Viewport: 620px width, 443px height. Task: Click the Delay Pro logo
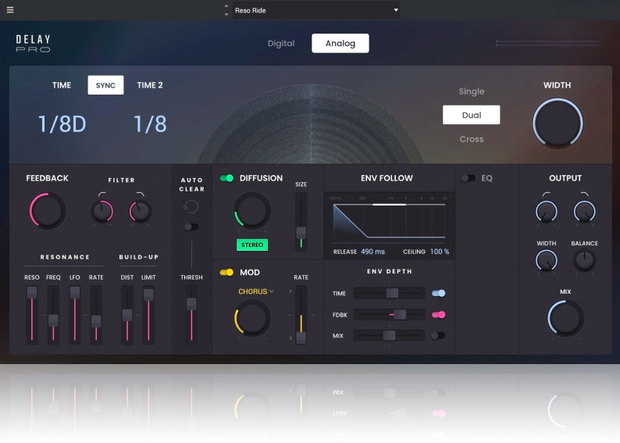coord(34,44)
